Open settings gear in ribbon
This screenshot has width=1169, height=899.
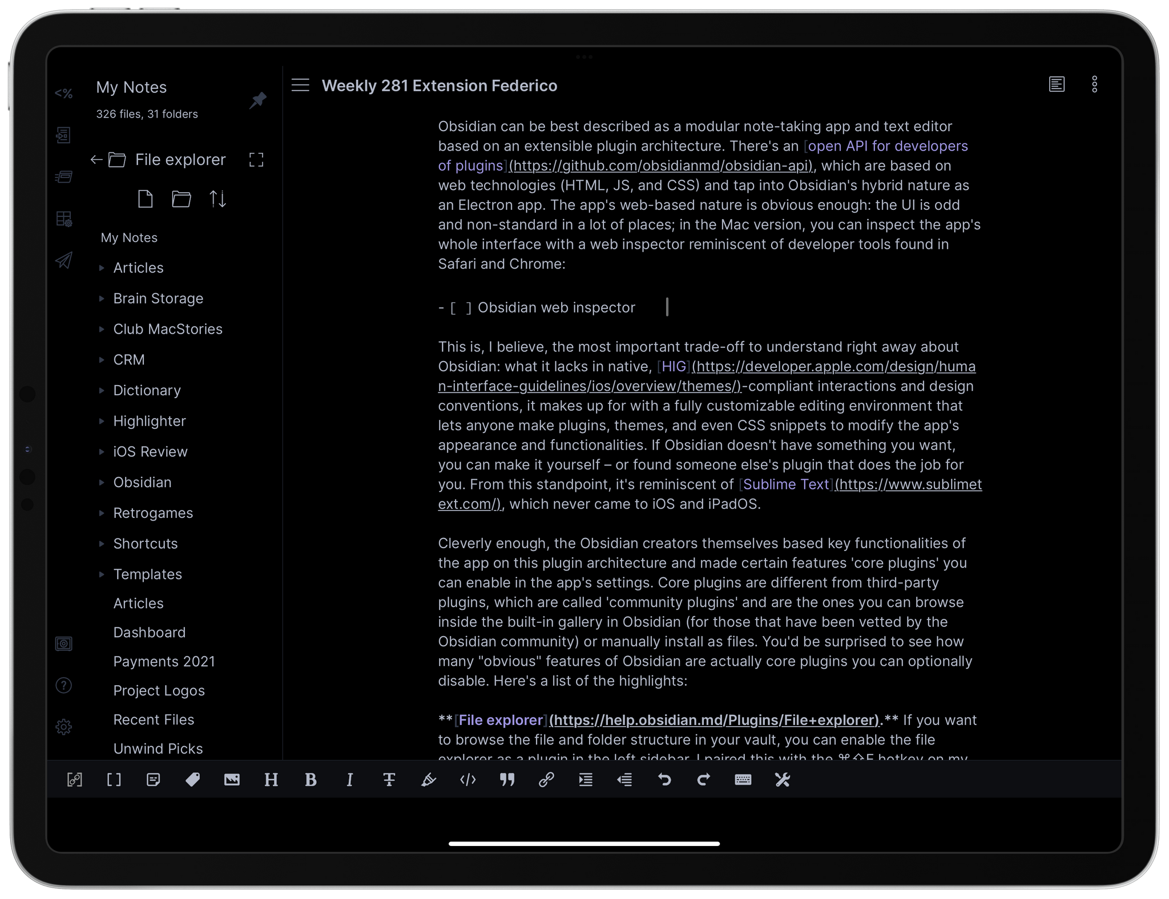[x=63, y=727]
